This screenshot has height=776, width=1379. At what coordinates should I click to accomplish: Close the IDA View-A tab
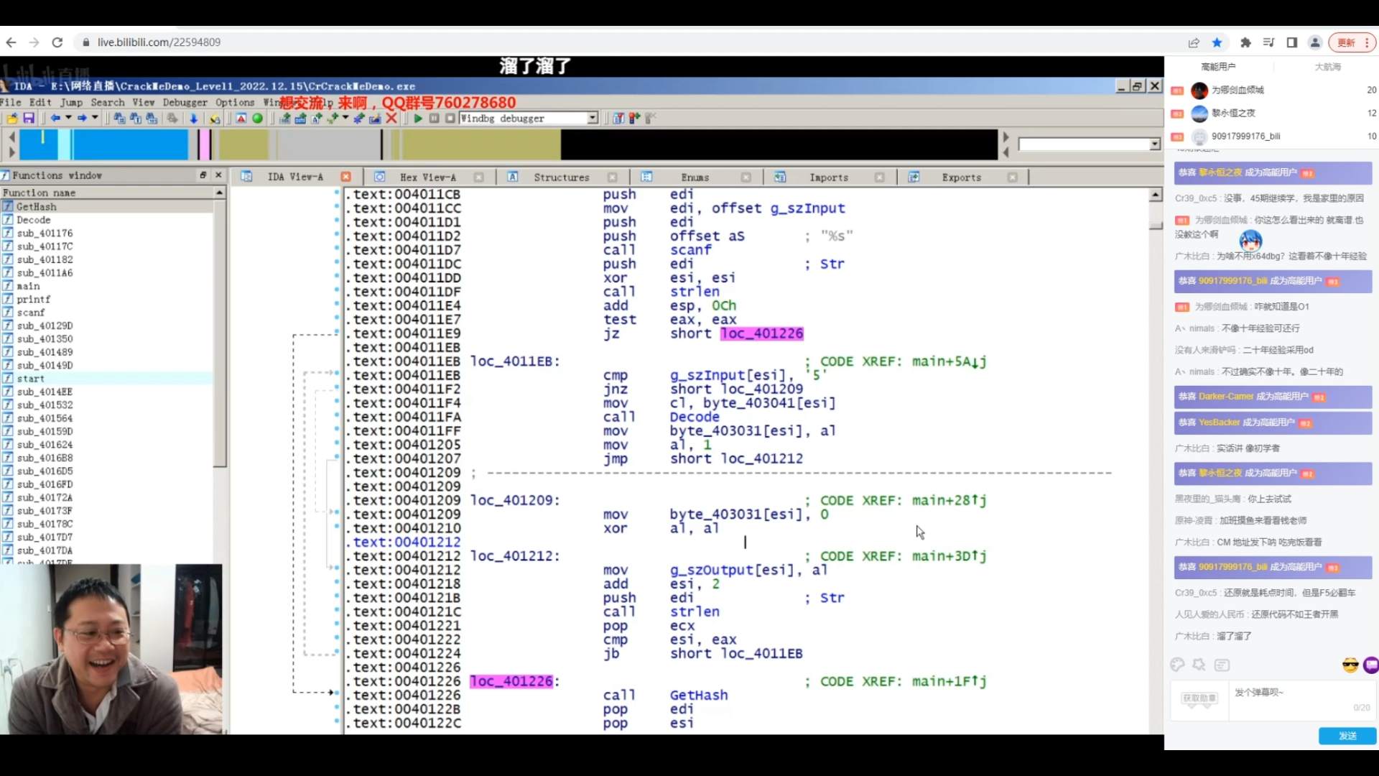click(346, 177)
